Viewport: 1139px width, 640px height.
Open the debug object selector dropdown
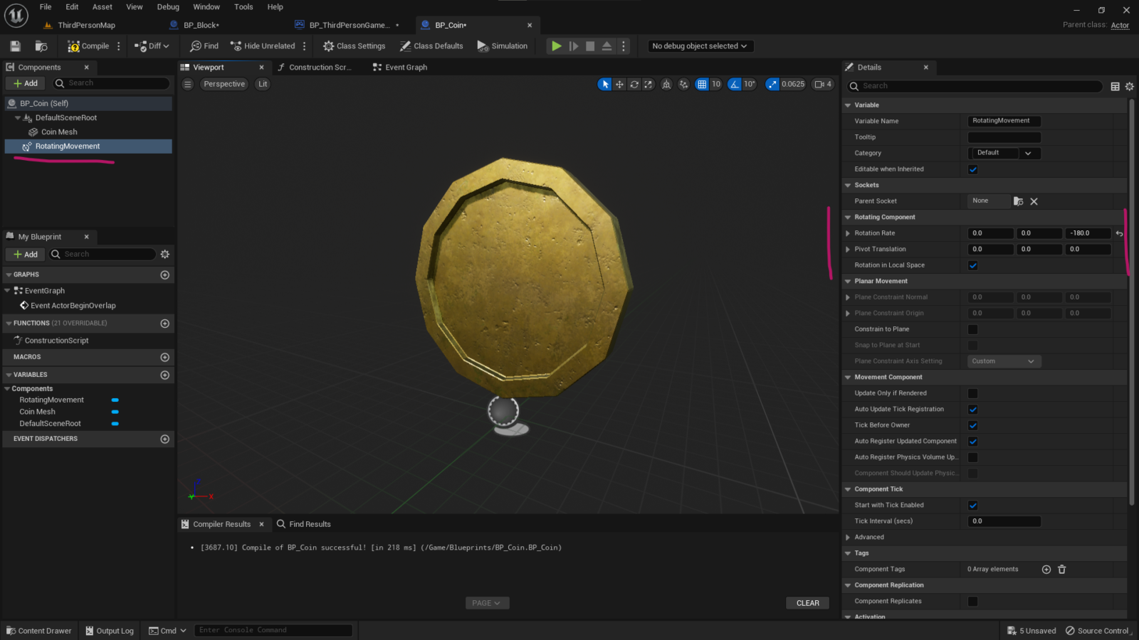point(699,46)
